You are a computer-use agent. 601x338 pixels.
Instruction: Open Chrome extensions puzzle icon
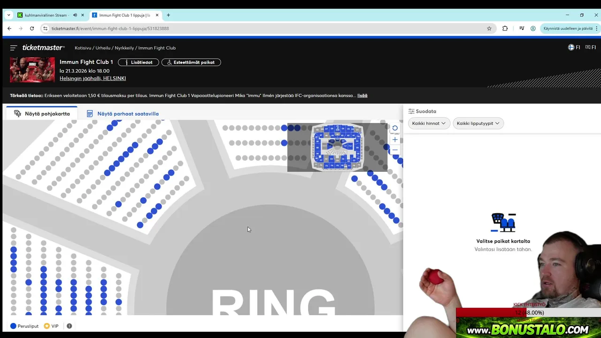(x=505, y=28)
